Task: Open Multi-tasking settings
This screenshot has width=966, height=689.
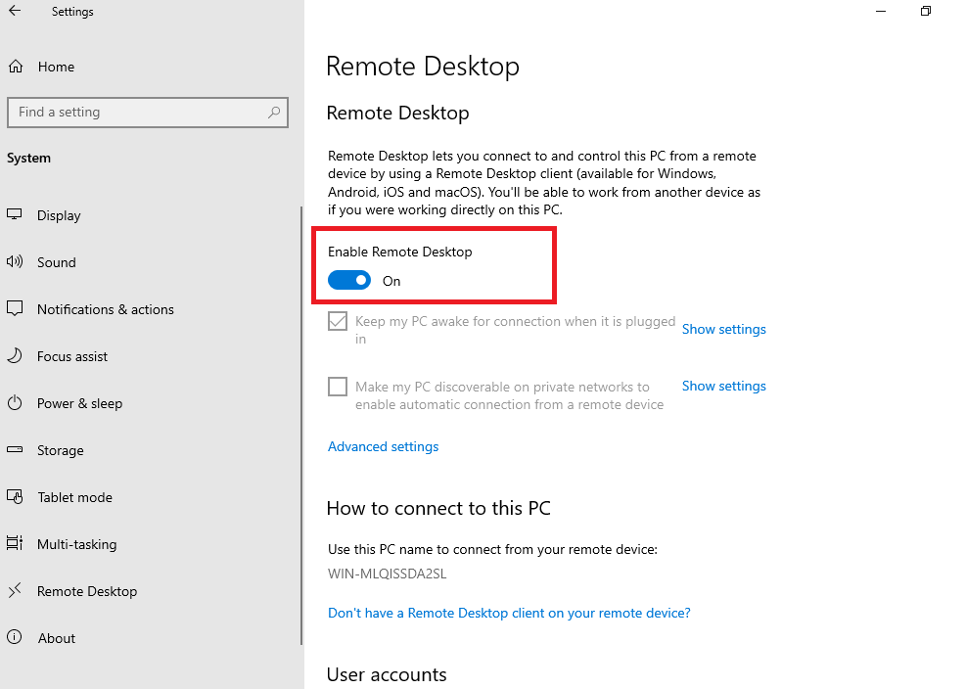Action: 76,545
